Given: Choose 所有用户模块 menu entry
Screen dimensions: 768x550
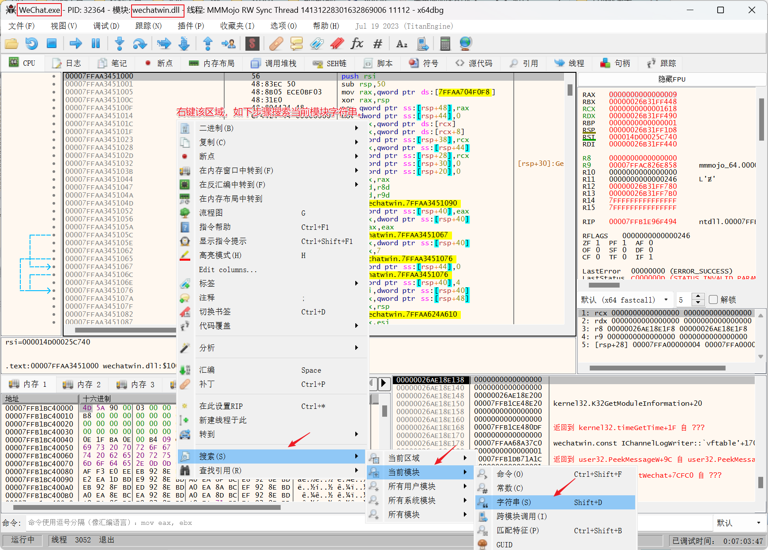Looking at the screenshot, I should [420, 486].
